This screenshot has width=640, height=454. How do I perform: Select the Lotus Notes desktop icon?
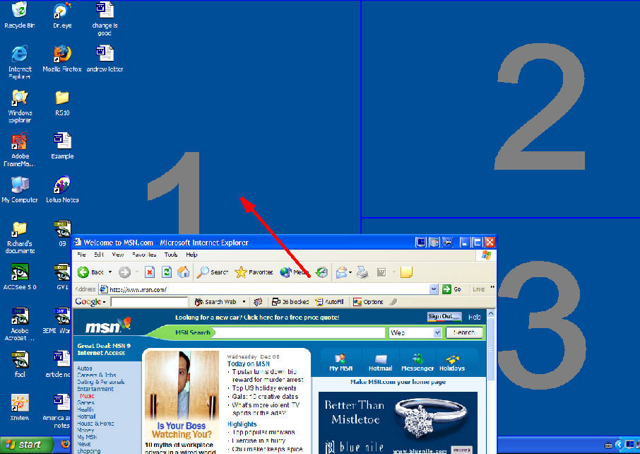point(62,190)
